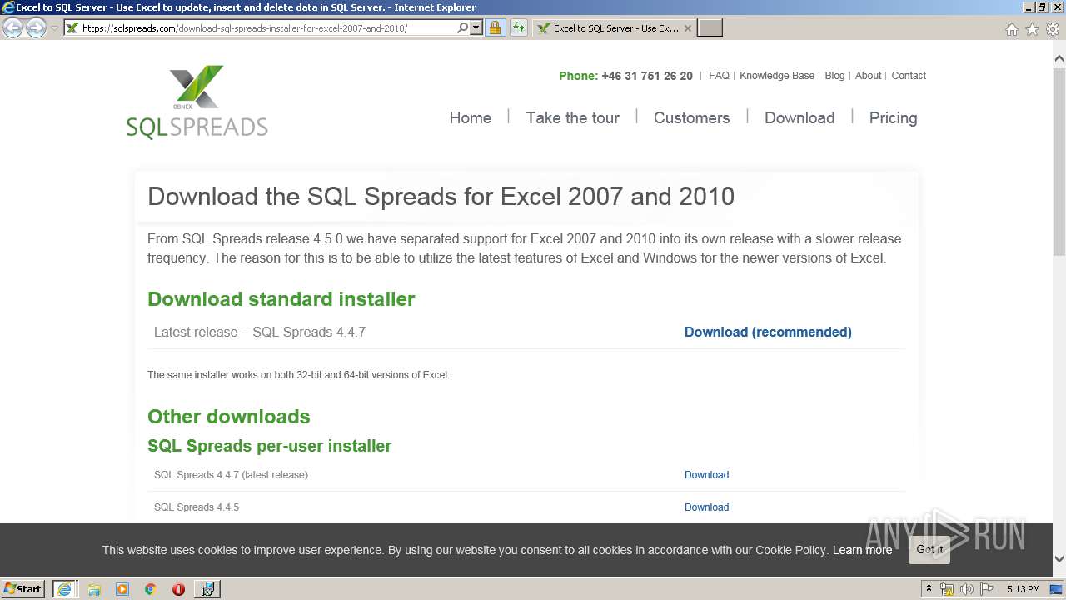The height and width of the screenshot is (600, 1066).
Task: Click the search magnifier in address bar
Action: (463, 27)
